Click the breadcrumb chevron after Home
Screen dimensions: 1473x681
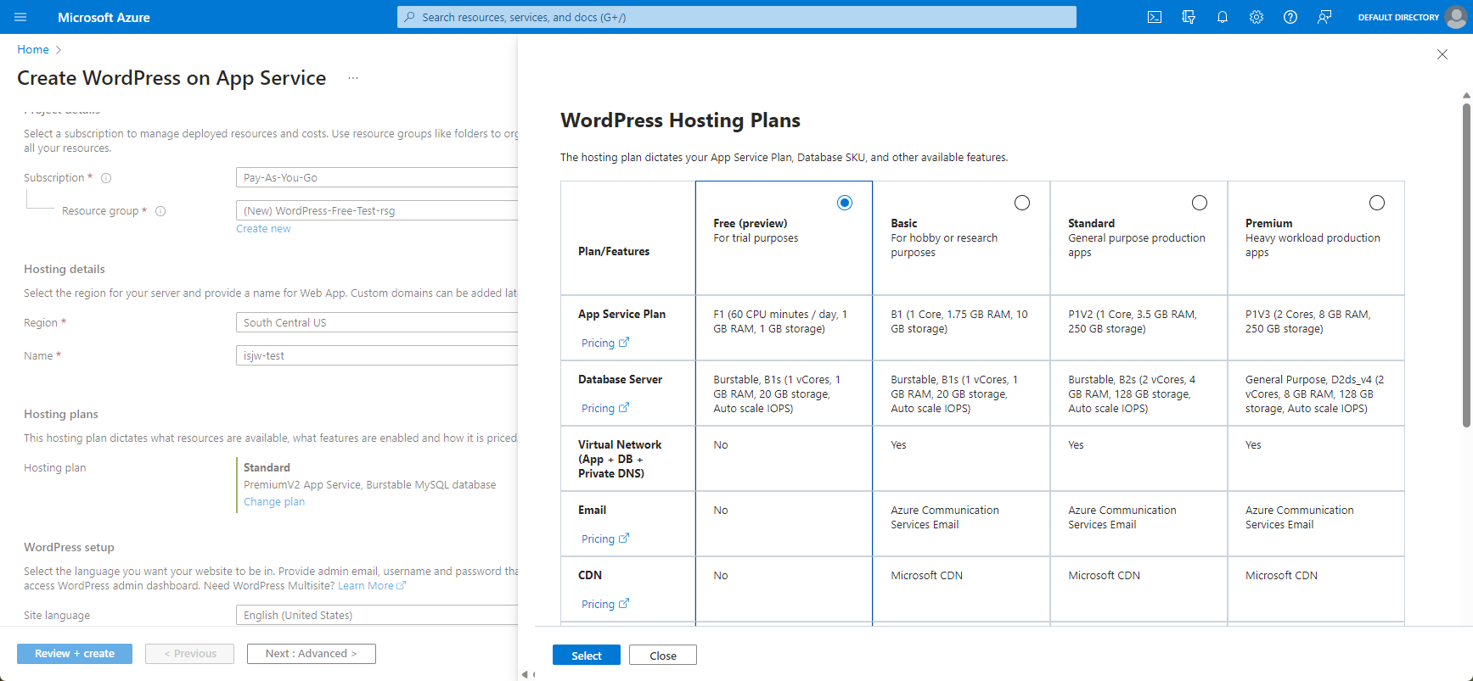(x=59, y=50)
